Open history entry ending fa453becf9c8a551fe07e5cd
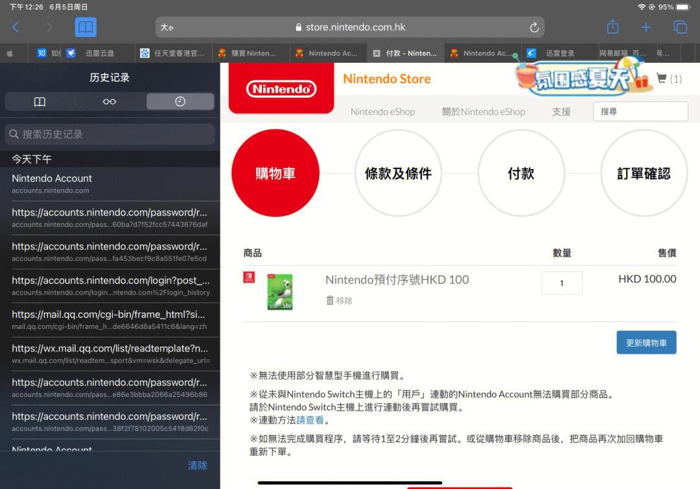Image resolution: width=700 pixels, height=489 pixels. [x=110, y=252]
